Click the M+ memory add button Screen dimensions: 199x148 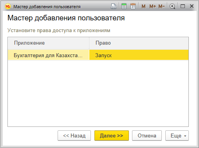pyautogui.click(x=152, y=6)
